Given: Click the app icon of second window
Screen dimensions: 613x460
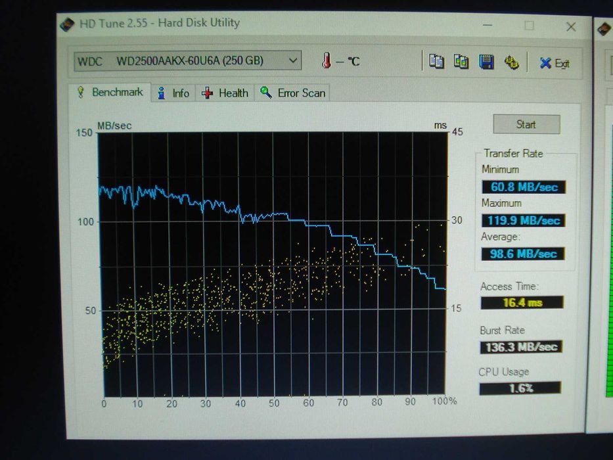Looking at the screenshot, I should tap(605, 29).
